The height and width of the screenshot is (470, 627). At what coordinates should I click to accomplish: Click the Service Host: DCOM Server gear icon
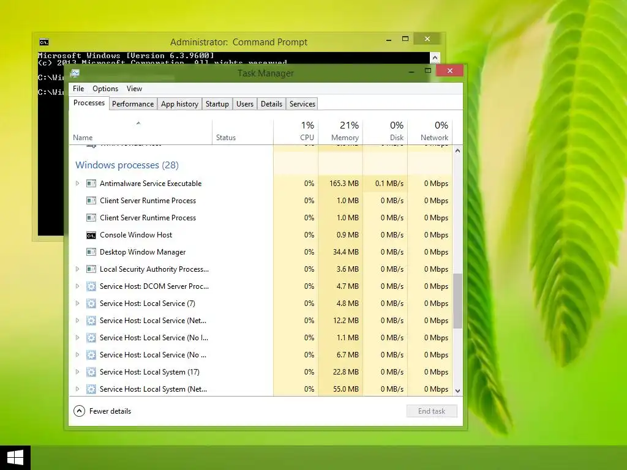click(91, 286)
